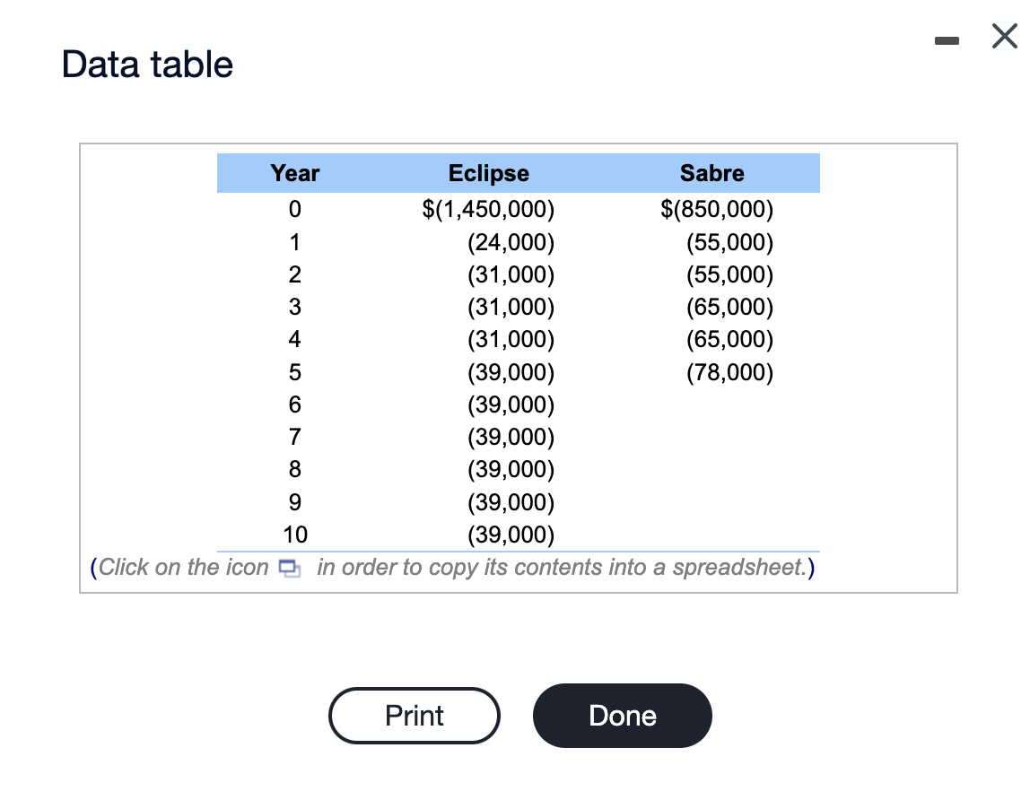Click the minimize dash icon
This screenshot has height=800, width=1030.
pos(947,39)
